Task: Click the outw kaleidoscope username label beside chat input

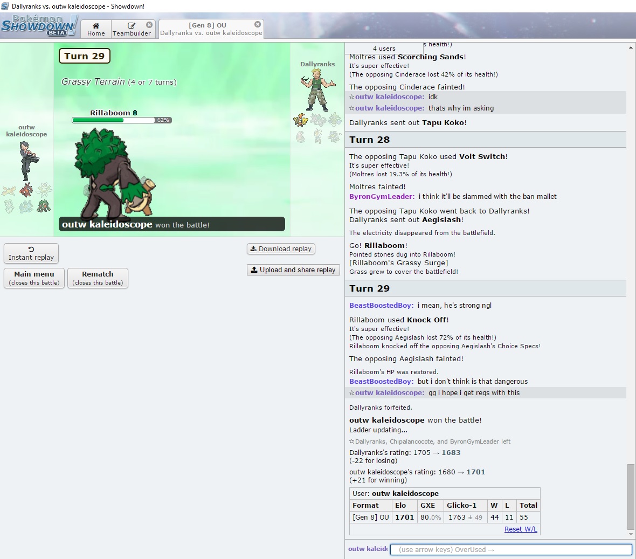Action: coord(368,549)
